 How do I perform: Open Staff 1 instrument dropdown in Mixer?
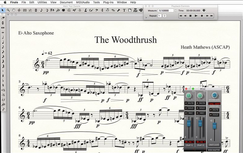click(189, 142)
